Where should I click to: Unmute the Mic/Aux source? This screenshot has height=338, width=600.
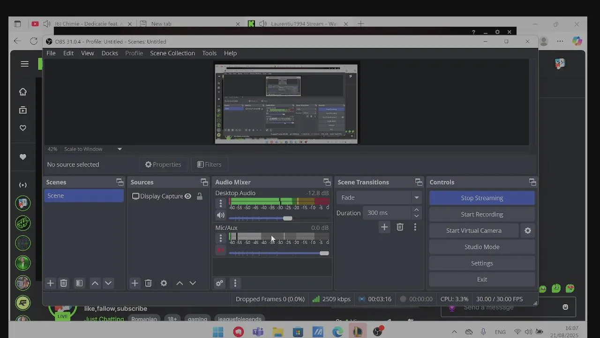221,250
